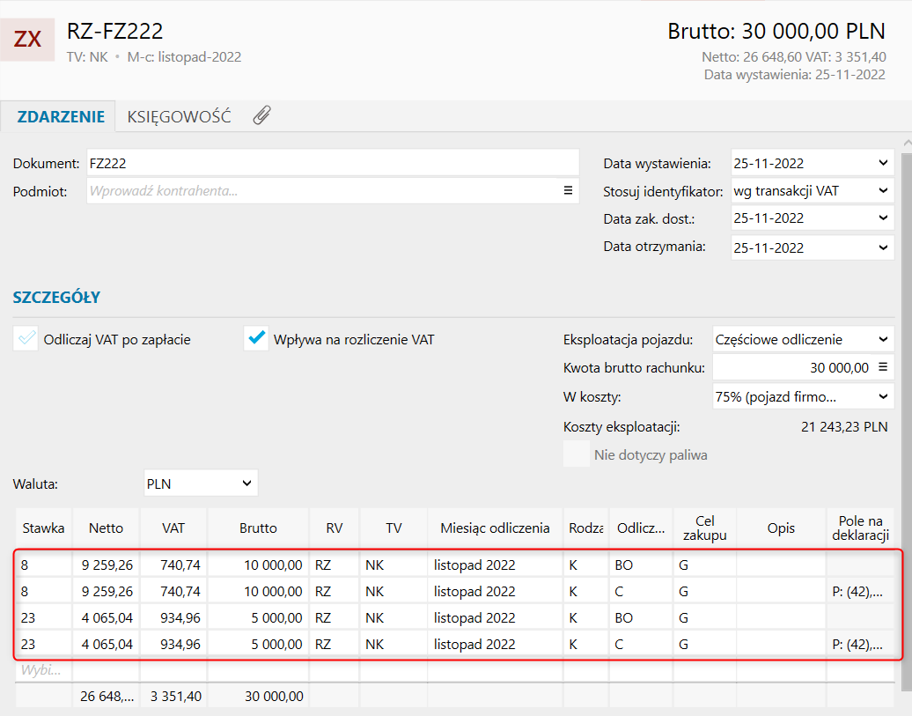Open the W koszty percentage dropdown
The width and height of the screenshot is (912, 716).
883,395
